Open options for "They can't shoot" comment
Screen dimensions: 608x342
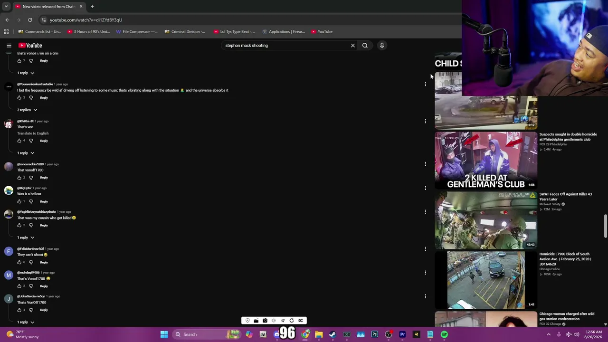coord(425,248)
